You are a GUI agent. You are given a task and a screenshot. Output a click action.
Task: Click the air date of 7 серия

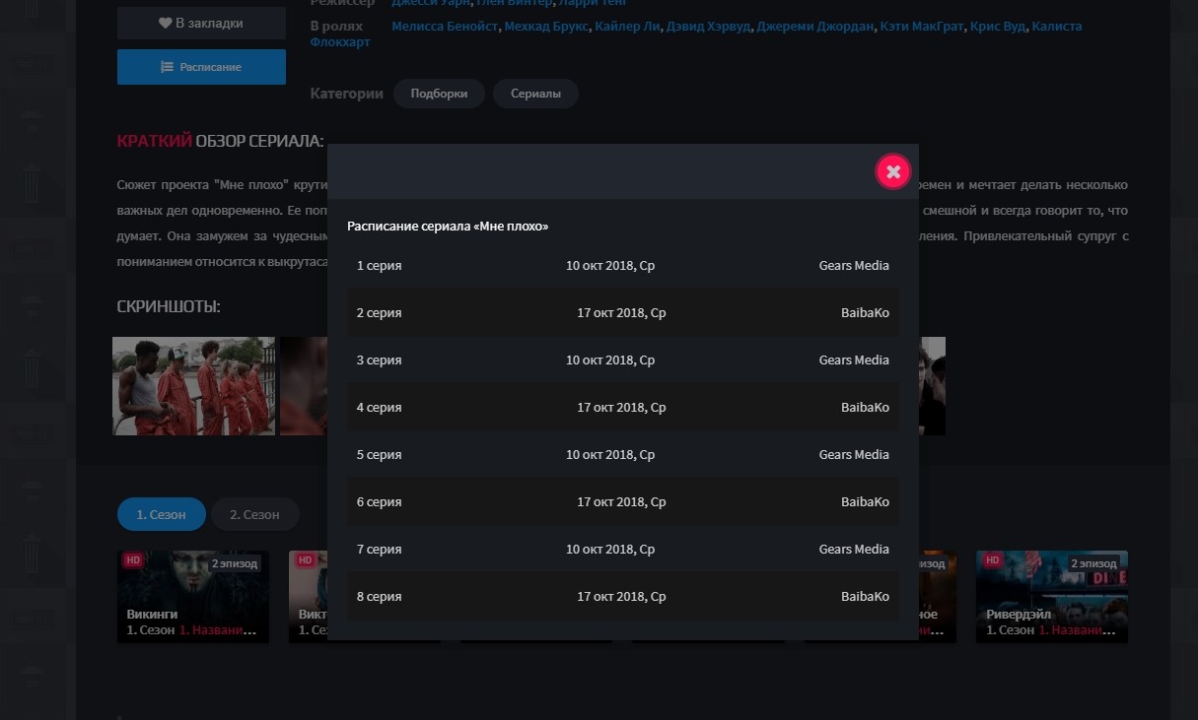coord(610,550)
